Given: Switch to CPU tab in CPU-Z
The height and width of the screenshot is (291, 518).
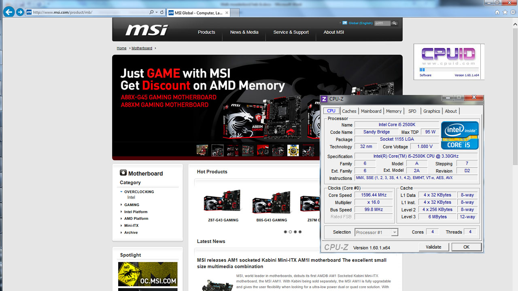Looking at the screenshot, I should coord(331,111).
